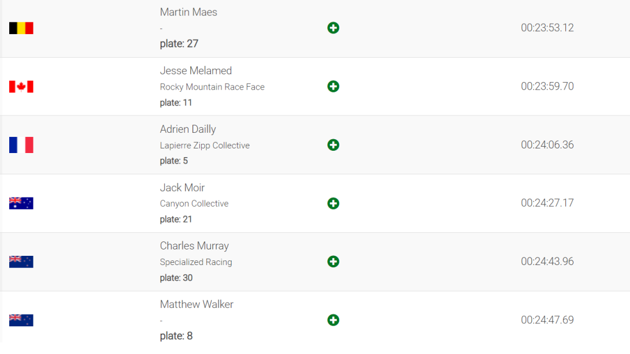Click the Canyon Collective team label
Screen dimensions: 630x354
194,203
